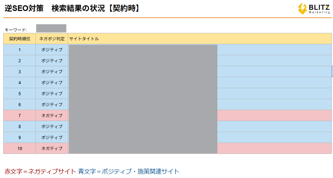Click ポジティブ cell in row 6
Screen dimensions: 333x178
52,105
